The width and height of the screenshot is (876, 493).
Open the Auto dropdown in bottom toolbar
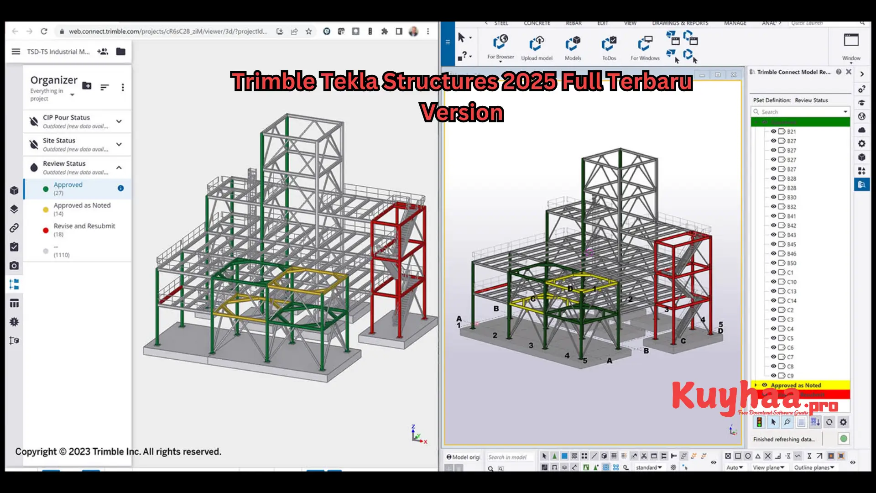pyautogui.click(x=735, y=467)
